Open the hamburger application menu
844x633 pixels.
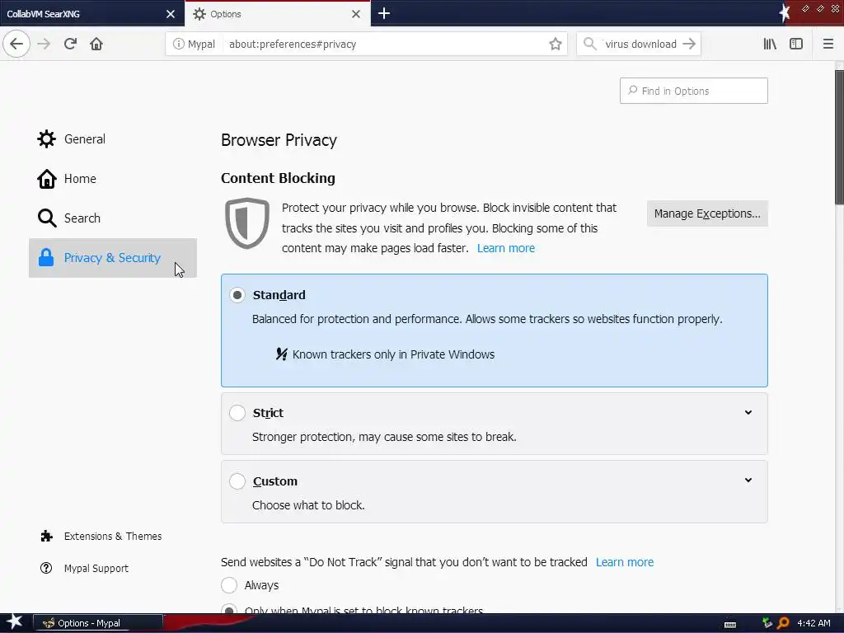[828, 44]
